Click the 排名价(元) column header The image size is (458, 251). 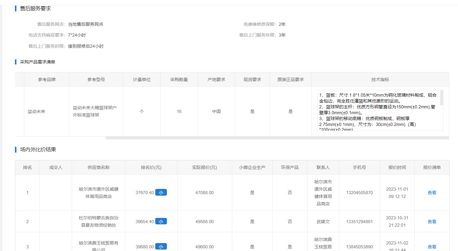pos(151,168)
